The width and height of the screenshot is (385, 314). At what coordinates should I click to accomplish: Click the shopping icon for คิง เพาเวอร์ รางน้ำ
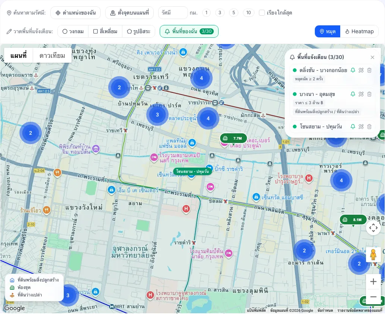pyautogui.click(x=183, y=52)
